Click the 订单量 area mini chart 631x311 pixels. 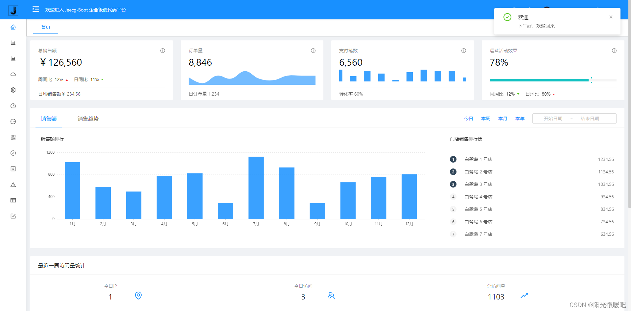(x=252, y=78)
